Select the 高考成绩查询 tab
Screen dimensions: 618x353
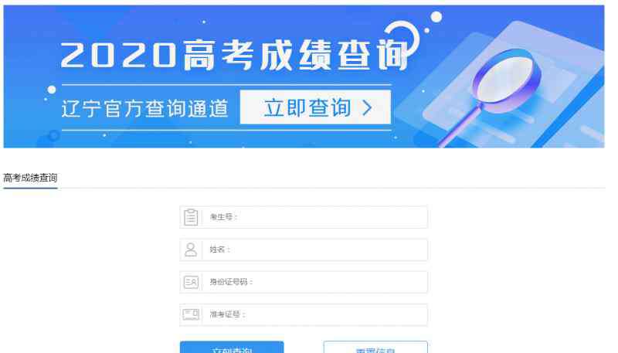(30, 178)
